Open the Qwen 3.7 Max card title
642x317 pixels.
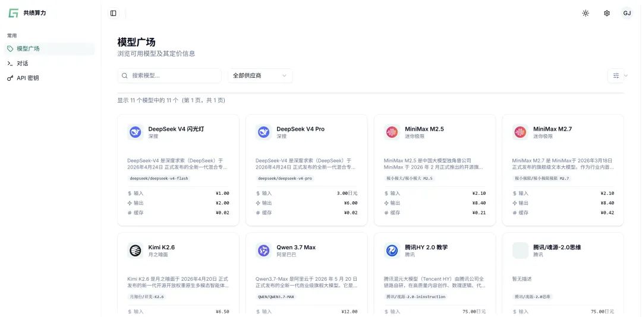296,247
